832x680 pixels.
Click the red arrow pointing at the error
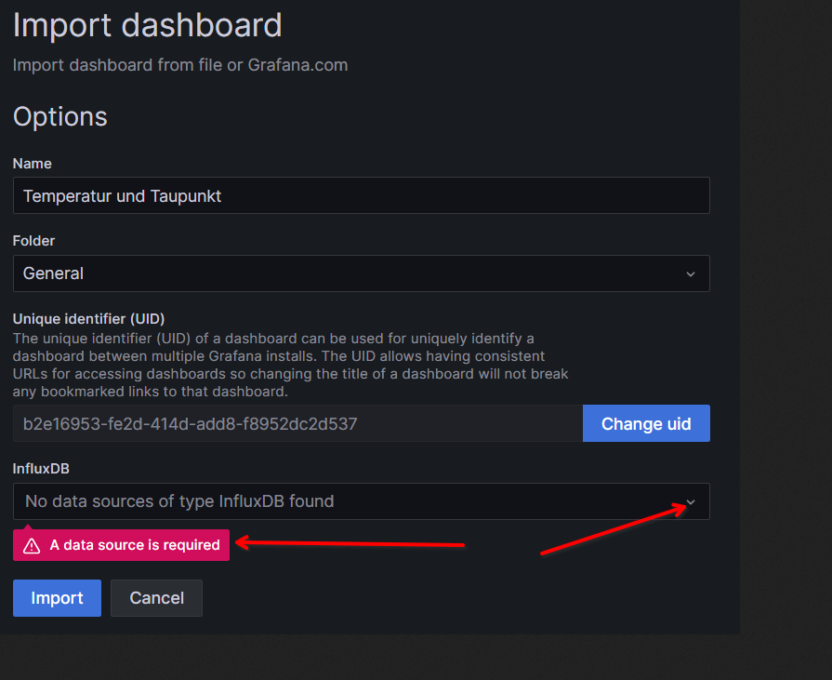(353, 542)
